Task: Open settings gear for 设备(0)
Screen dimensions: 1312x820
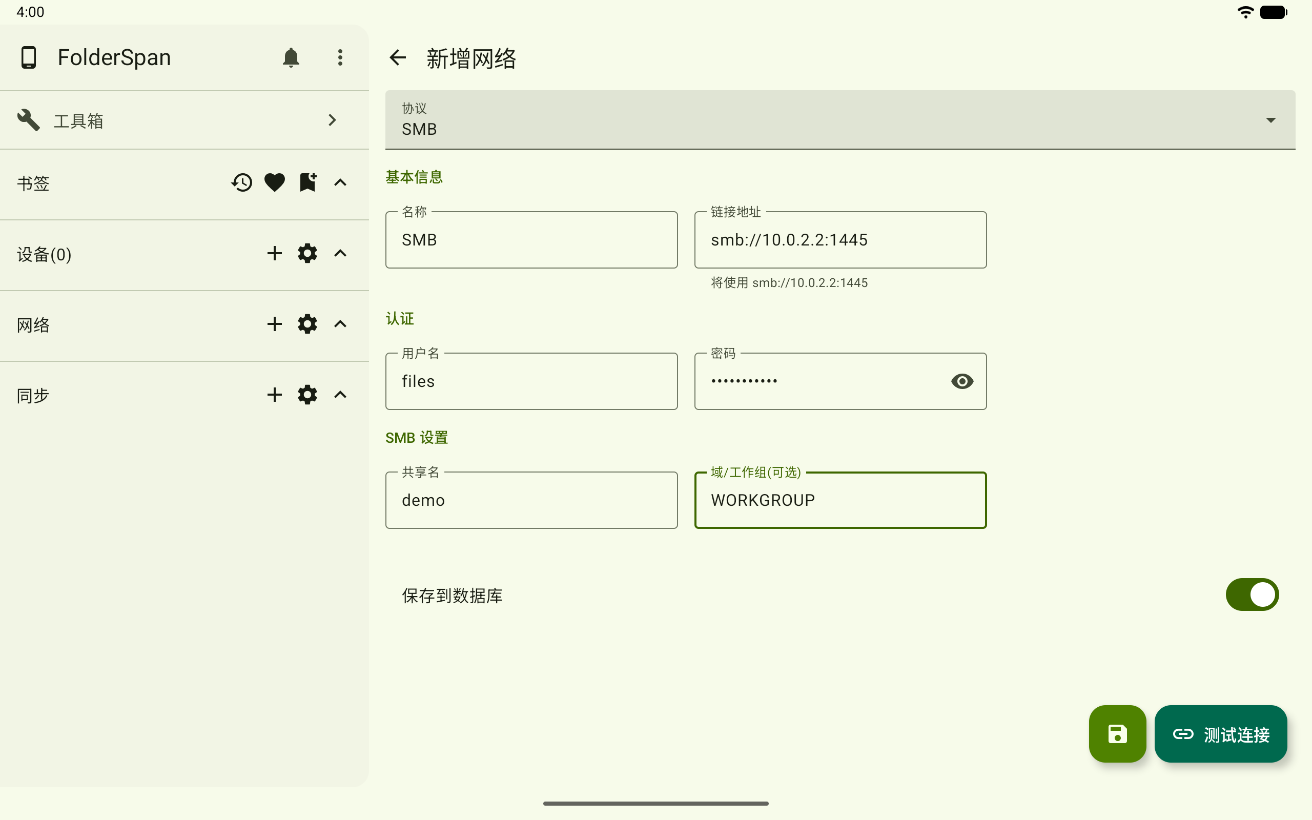Action: click(x=307, y=253)
